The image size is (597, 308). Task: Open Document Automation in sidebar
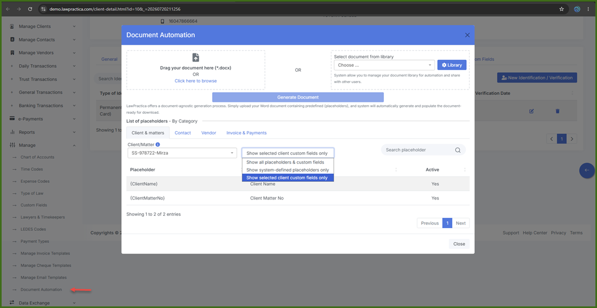[41, 289]
